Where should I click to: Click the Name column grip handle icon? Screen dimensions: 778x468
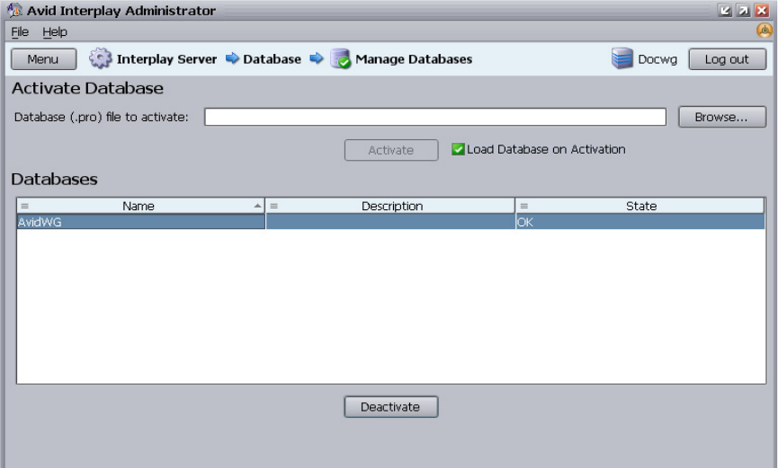[25, 206]
